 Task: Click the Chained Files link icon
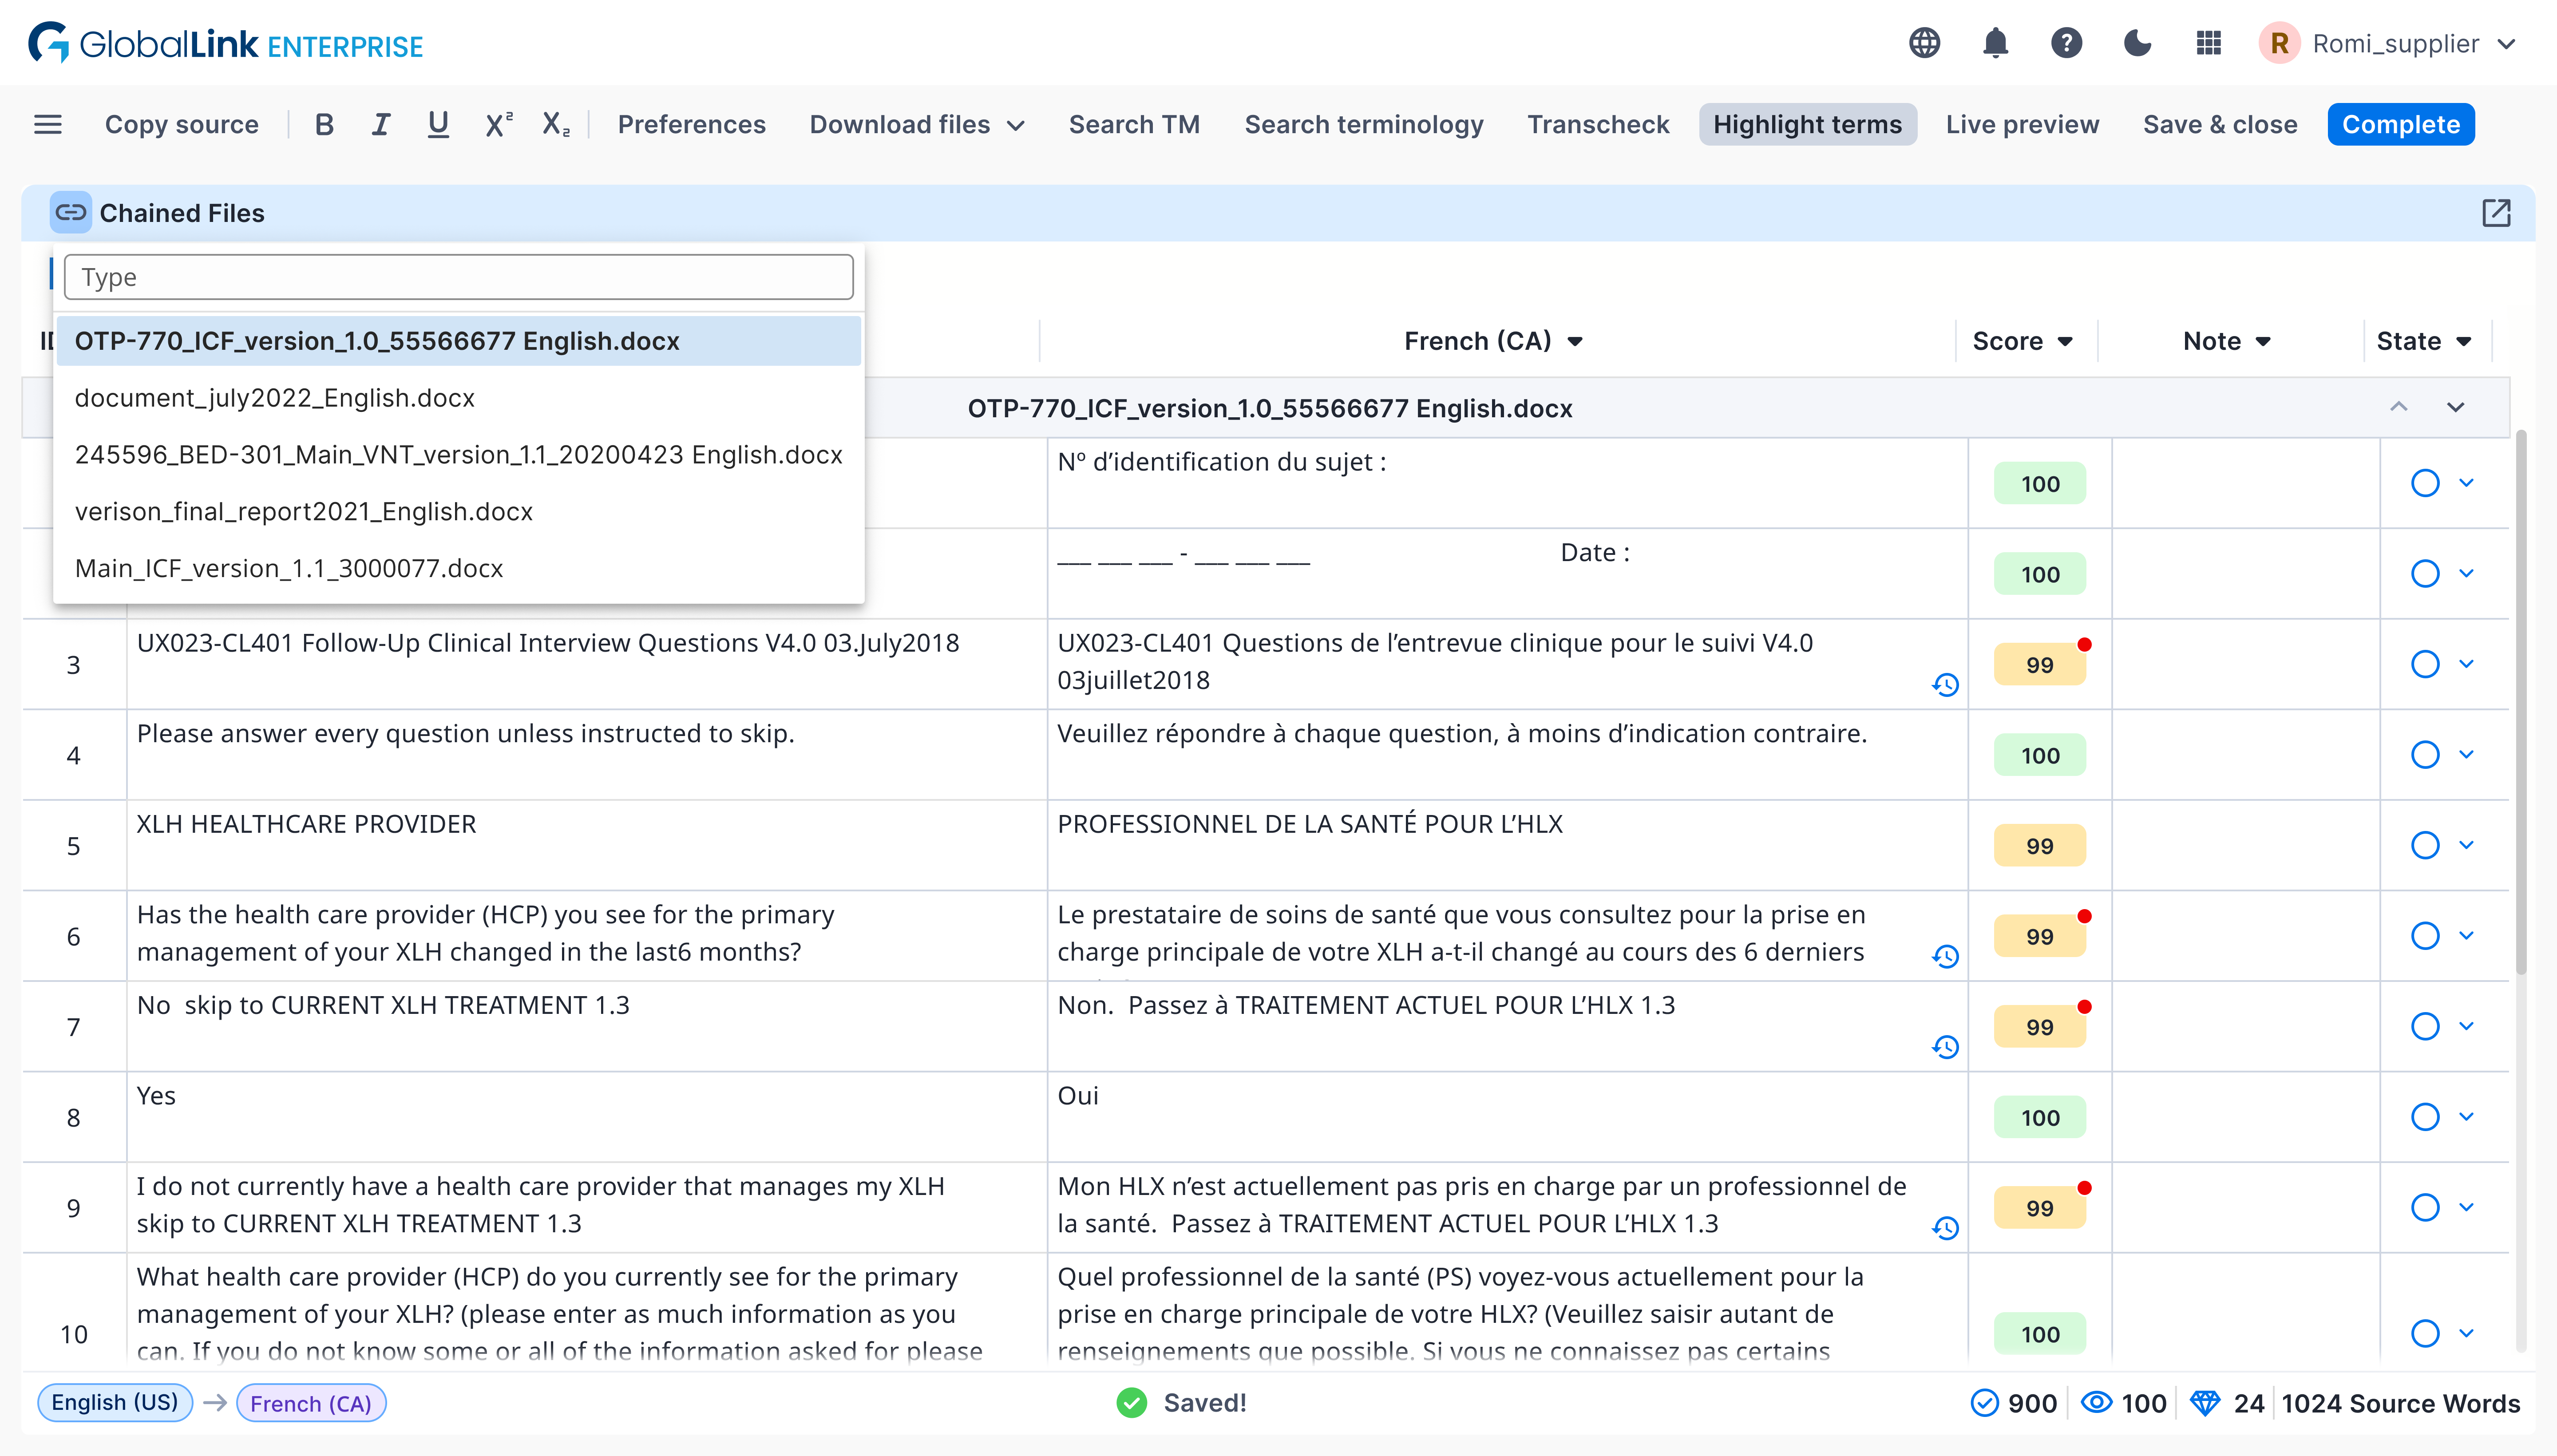click(x=70, y=212)
